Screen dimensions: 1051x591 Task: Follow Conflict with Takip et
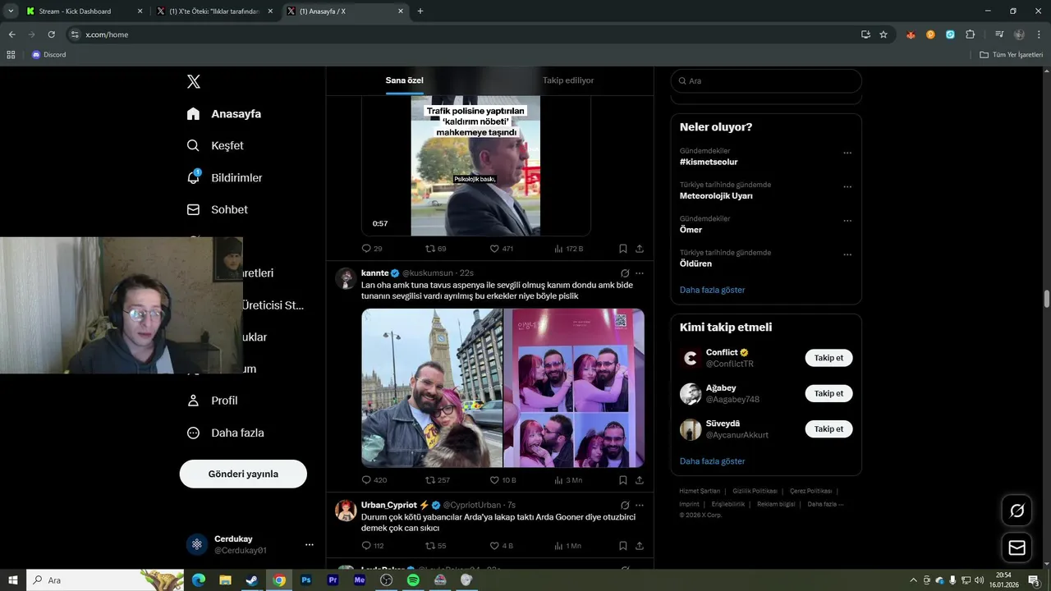(x=828, y=358)
